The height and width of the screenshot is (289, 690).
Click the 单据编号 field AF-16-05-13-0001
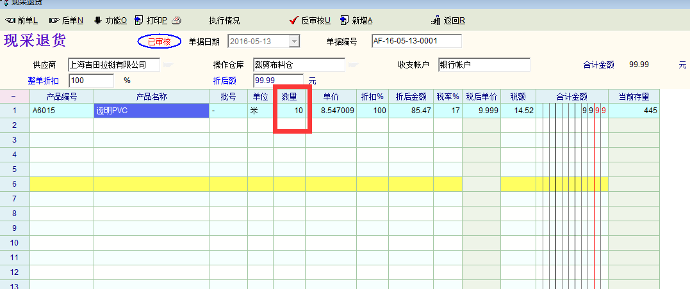click(x=416, y=42)
